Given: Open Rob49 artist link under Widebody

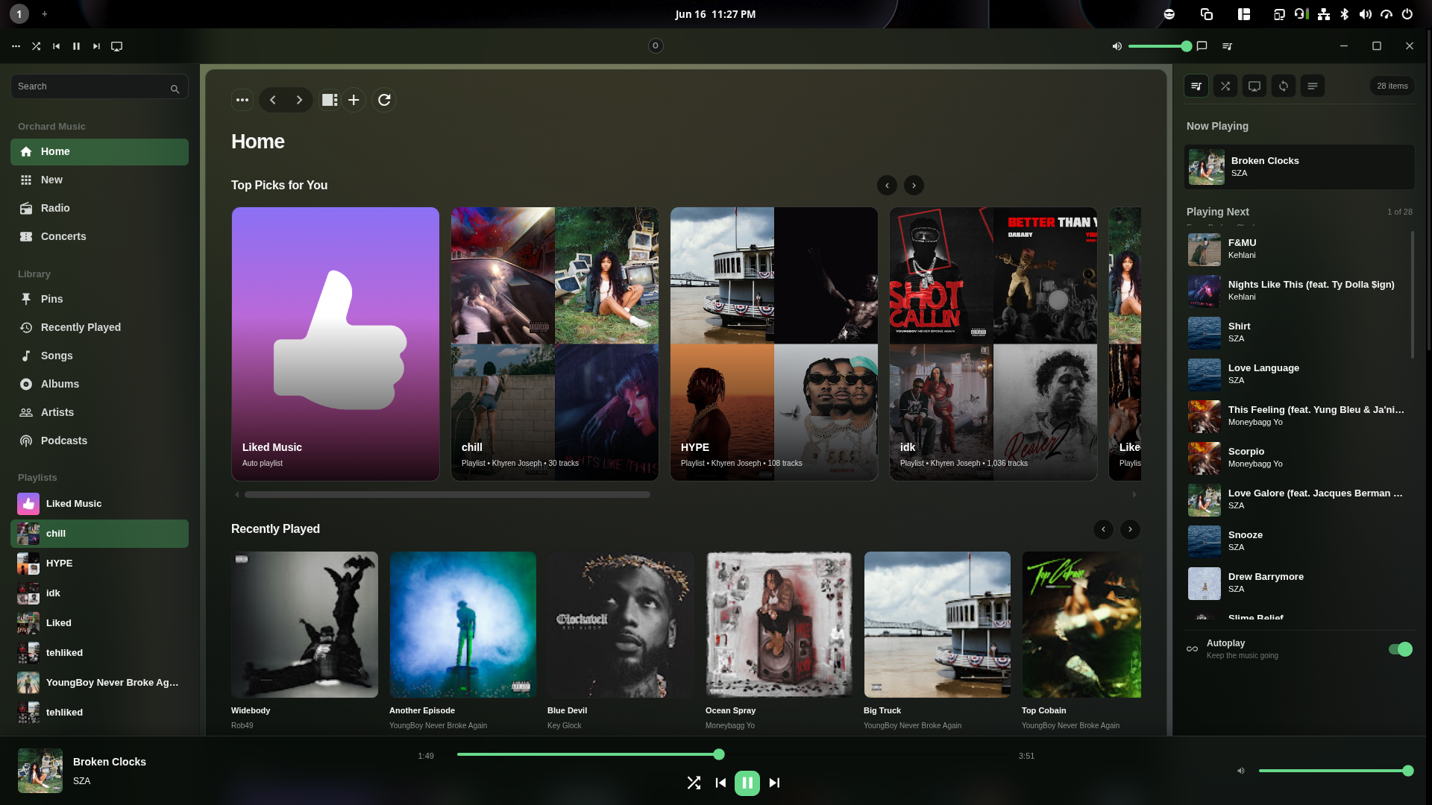Looking at the screenshot, I should pos(242,725).
